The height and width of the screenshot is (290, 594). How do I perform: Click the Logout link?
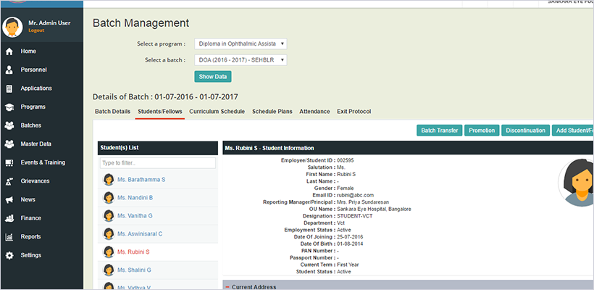36,30
